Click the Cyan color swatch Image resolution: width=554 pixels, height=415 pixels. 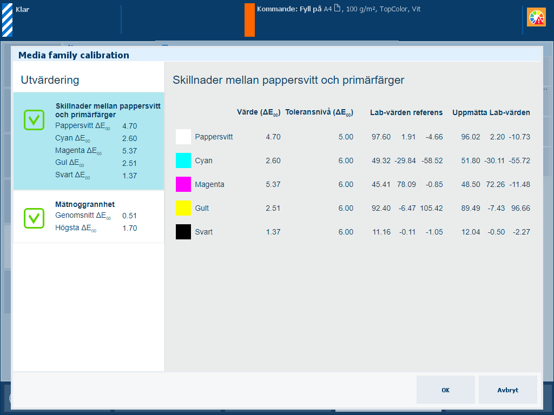point(183,160)
